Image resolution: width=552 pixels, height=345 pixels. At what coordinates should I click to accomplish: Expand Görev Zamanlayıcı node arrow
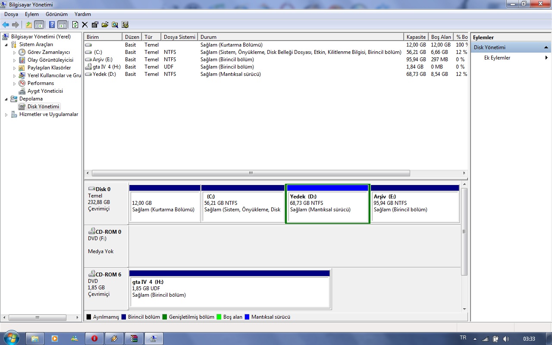point(14,52)
